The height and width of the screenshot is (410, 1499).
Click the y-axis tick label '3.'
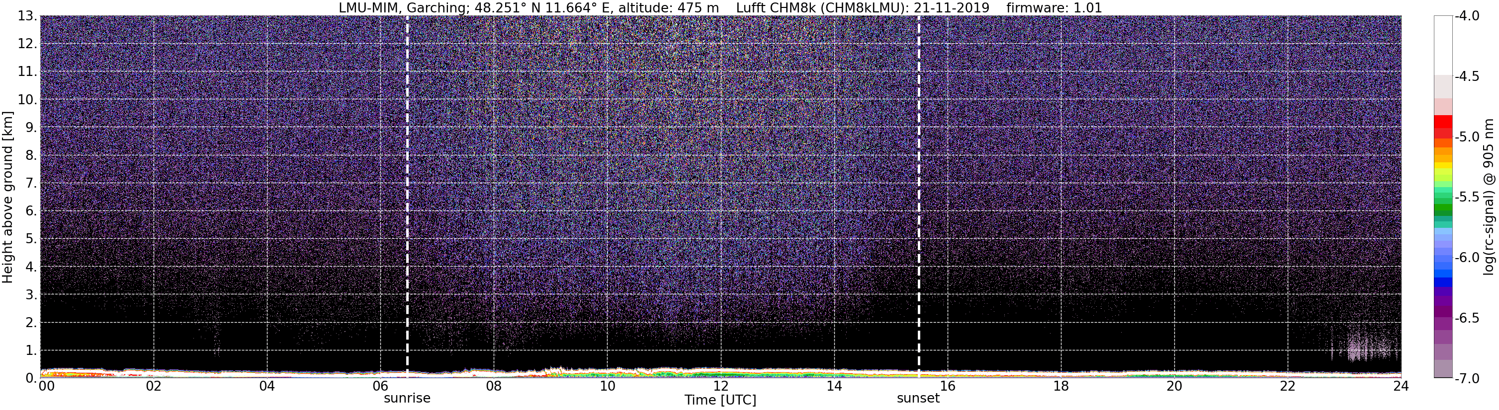31,295
